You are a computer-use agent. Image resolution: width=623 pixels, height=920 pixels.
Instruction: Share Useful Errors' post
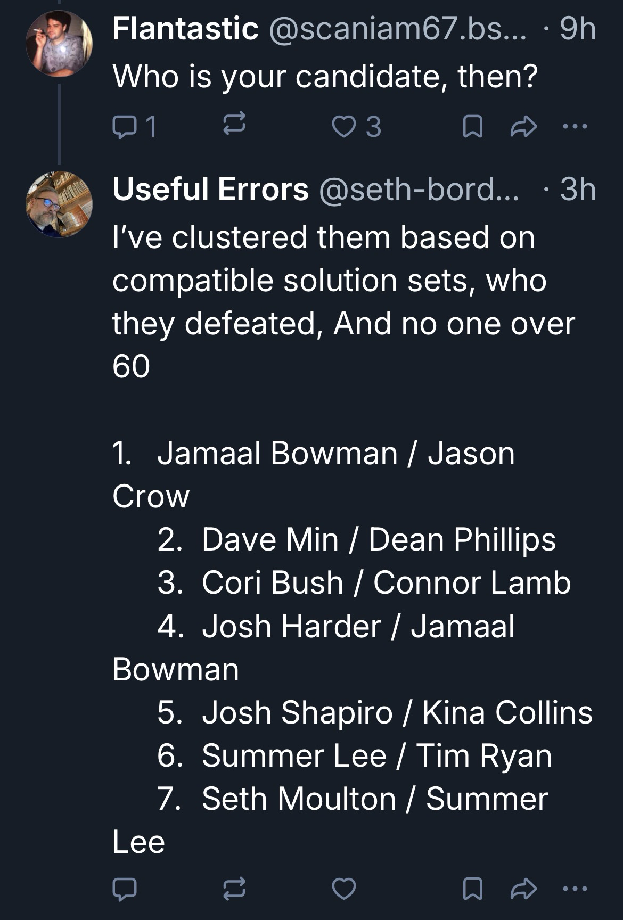click(523, 889)
